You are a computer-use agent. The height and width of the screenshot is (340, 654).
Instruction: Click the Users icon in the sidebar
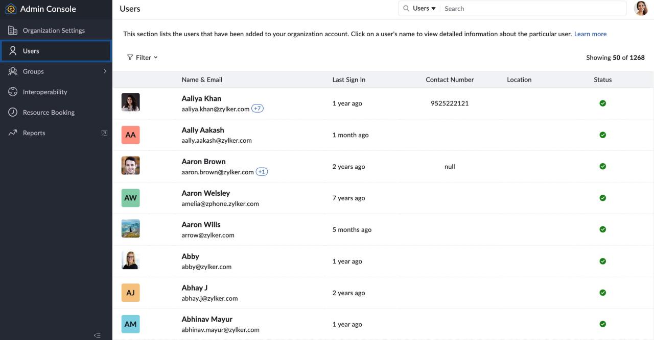(x=12, y=50)
